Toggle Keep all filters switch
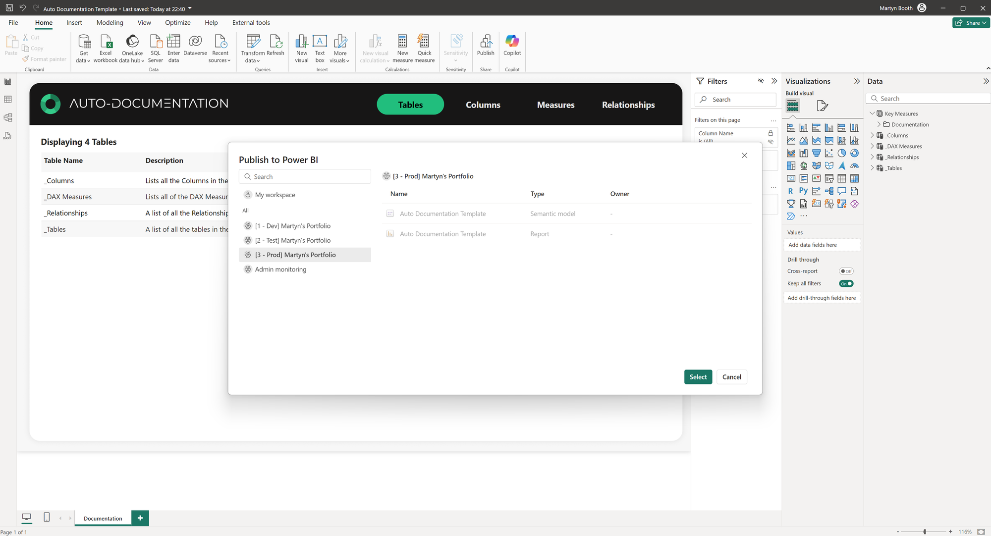Image resolution: width=991 pixels, height=536 pixels. click(846, 284)
